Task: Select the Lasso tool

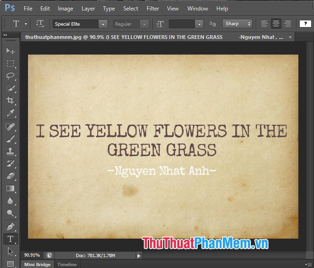Action: click(x=10, y=76)
